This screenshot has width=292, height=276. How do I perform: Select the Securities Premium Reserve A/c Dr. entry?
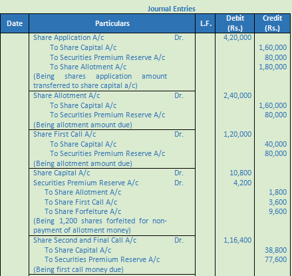coord(86,183)
